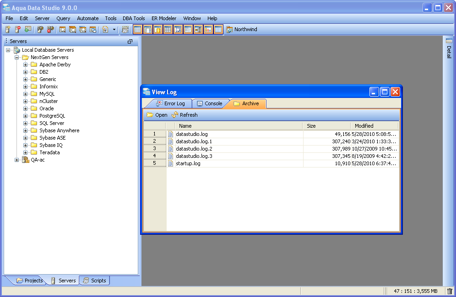Click the script editor pencil icon

105,29
